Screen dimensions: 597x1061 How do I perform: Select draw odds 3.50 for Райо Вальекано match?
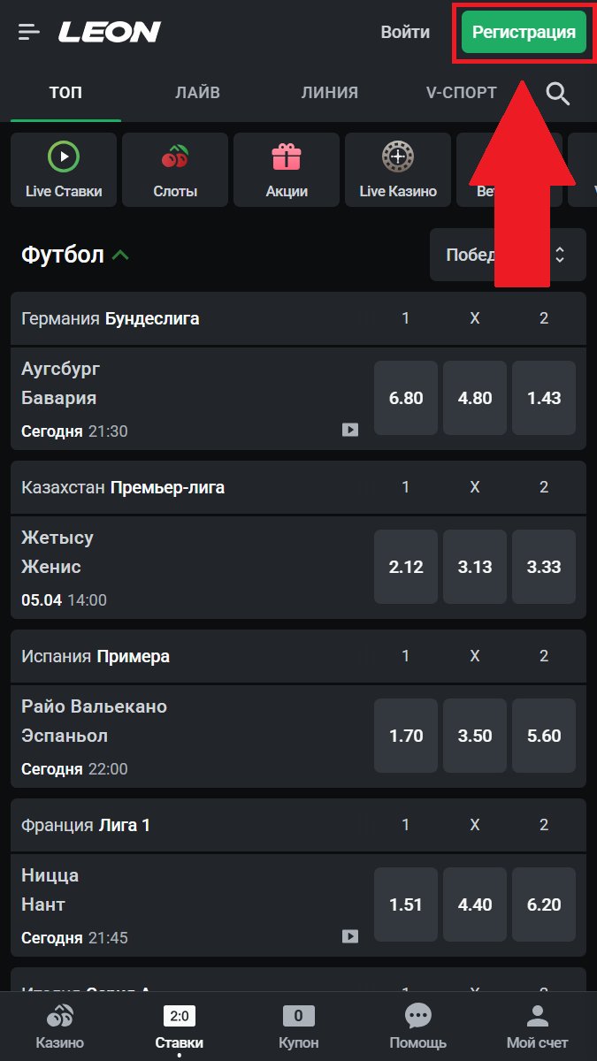click(475, 736)
